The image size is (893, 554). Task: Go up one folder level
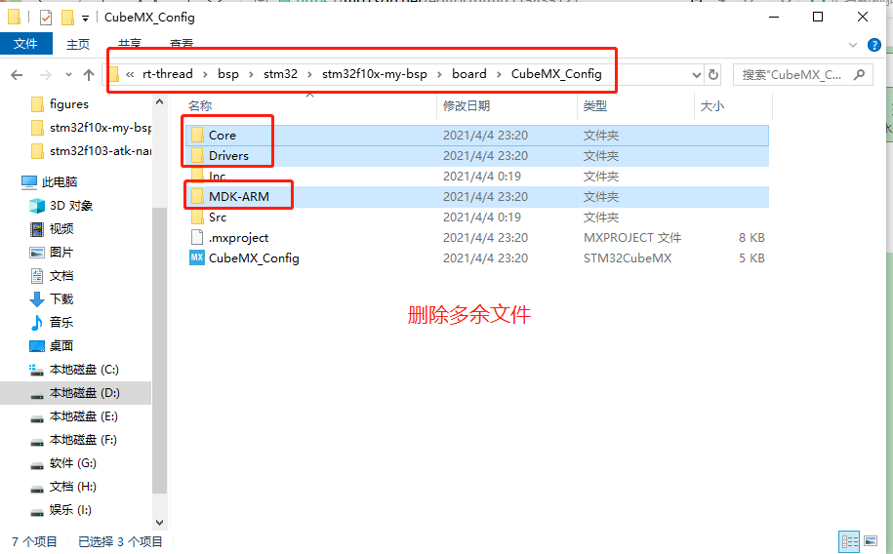tap(89, 74)
